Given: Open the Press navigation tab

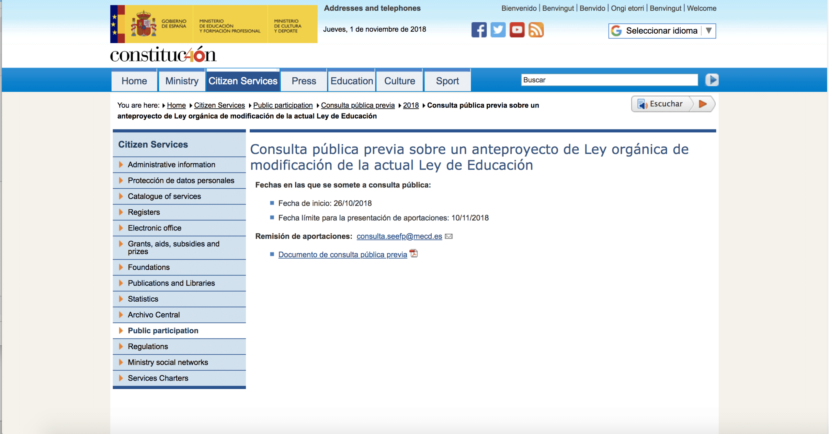Looking at the screenshot, I should click(304, 81).
